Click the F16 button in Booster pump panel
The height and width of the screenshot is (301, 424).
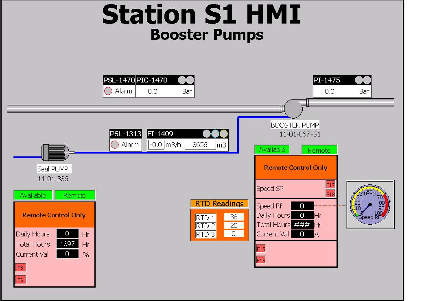[x=261, y=260]
